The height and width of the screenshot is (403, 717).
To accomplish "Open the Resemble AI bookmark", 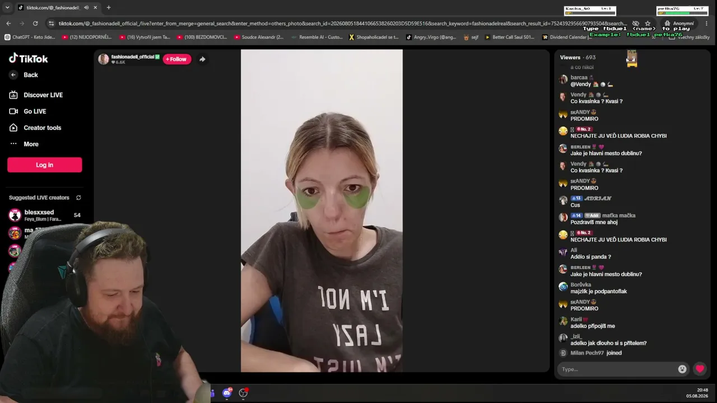I will 316,38.
